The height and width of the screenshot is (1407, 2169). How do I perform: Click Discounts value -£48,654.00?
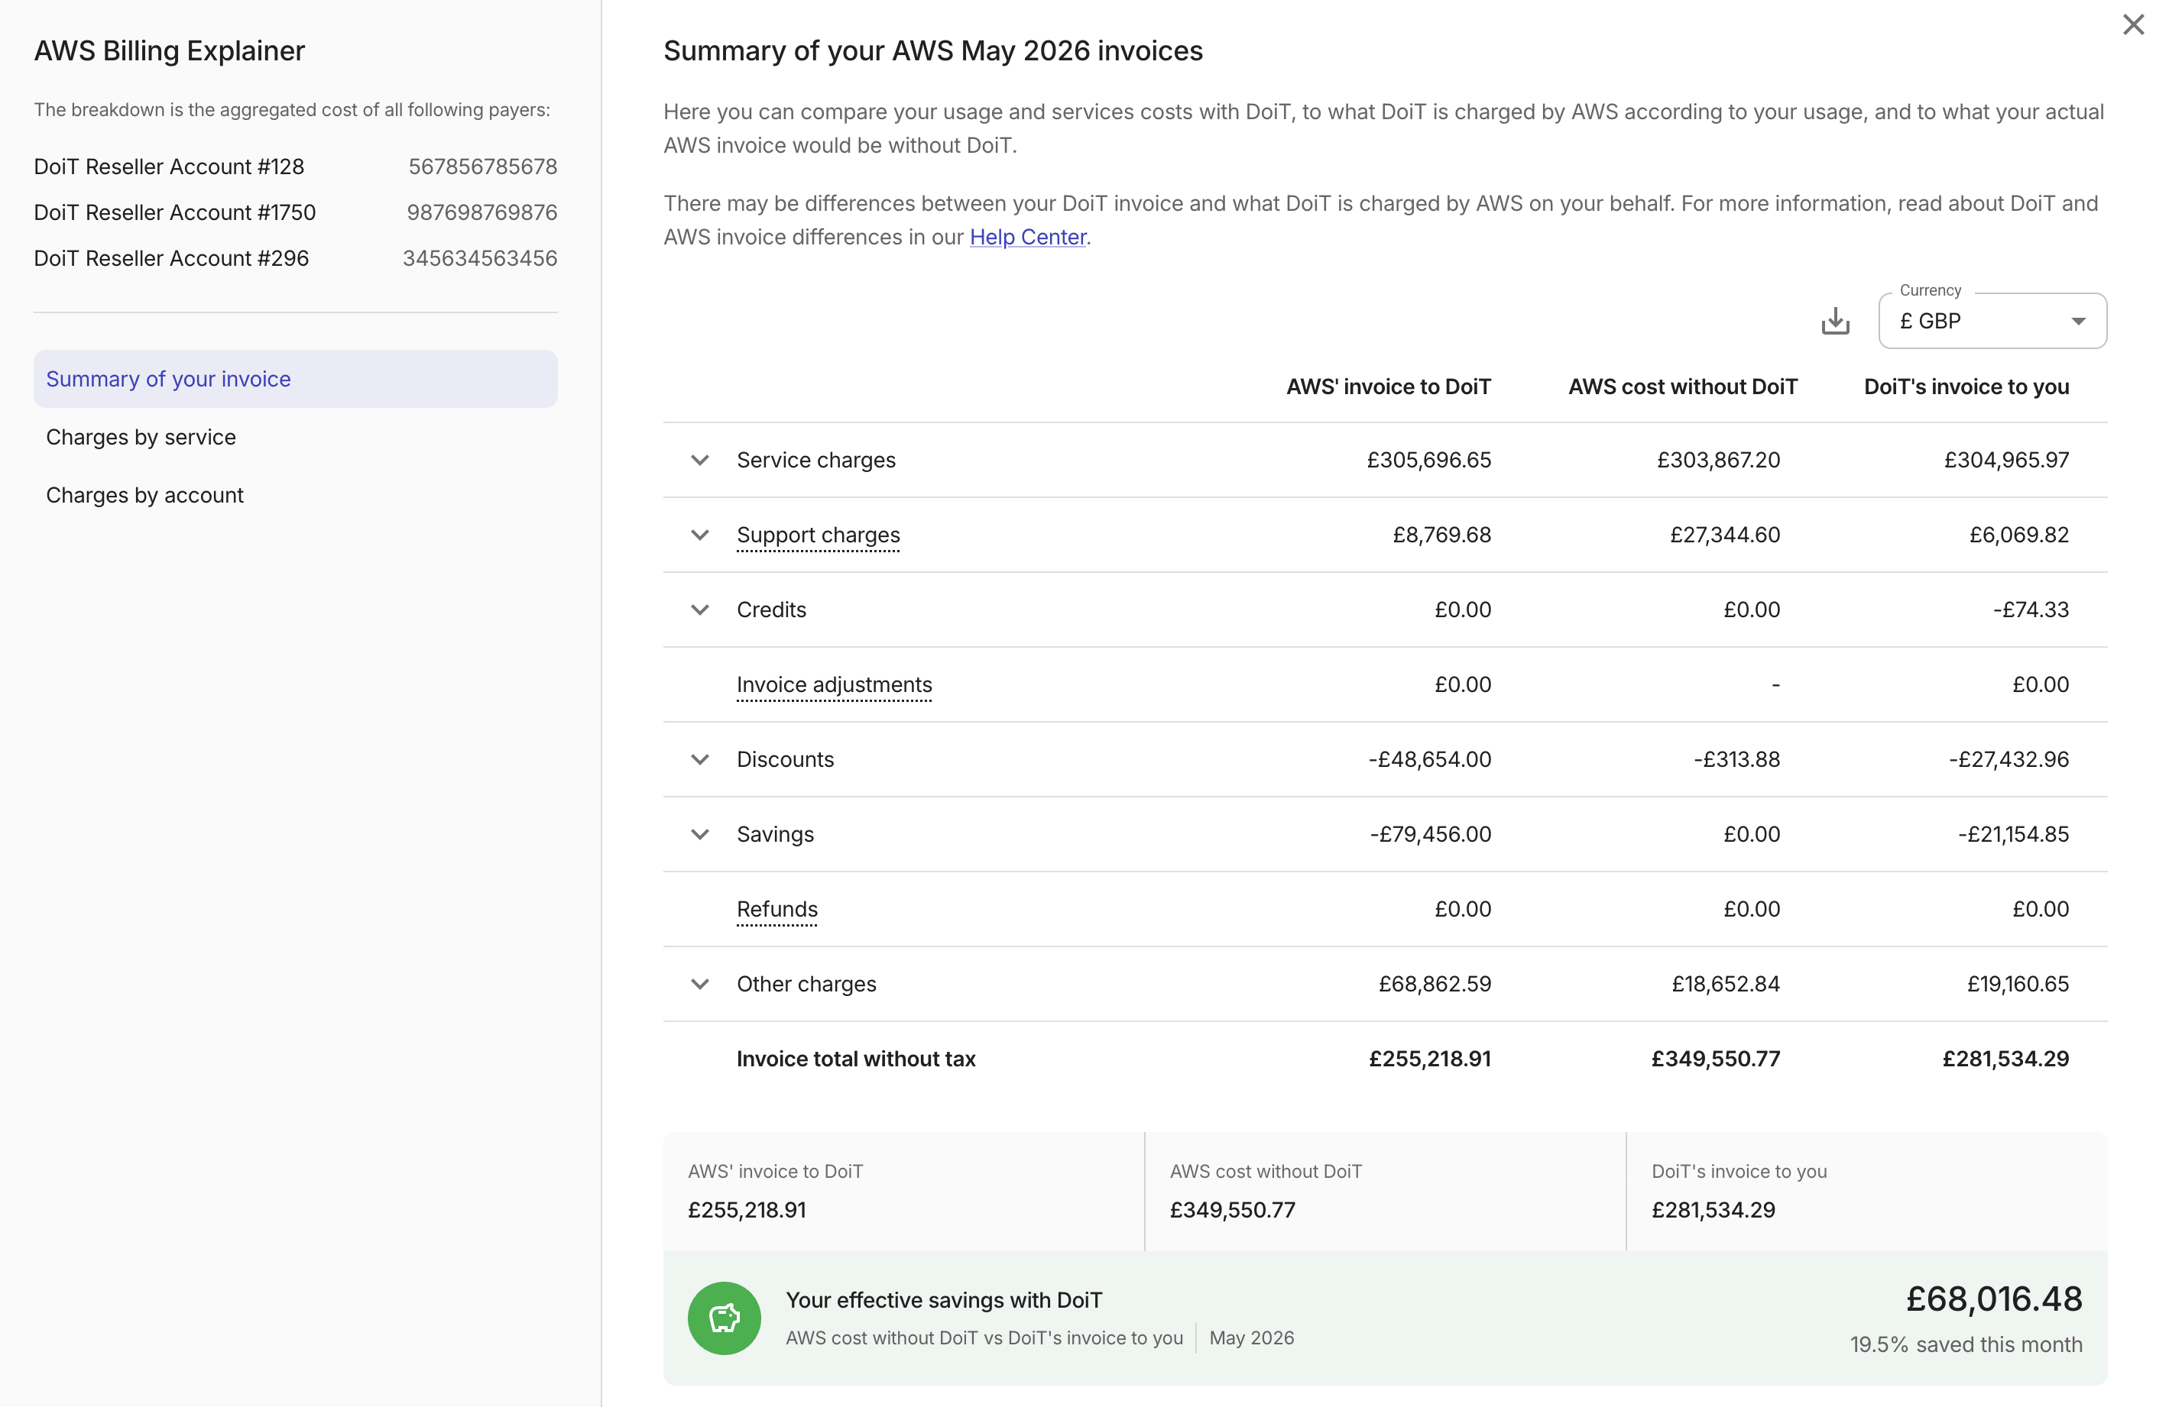1429,759
